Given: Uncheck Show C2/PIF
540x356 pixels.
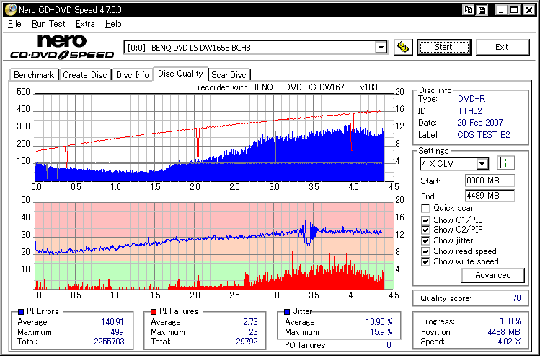Looking at the screenshot, I should click(x=425, y=230).
